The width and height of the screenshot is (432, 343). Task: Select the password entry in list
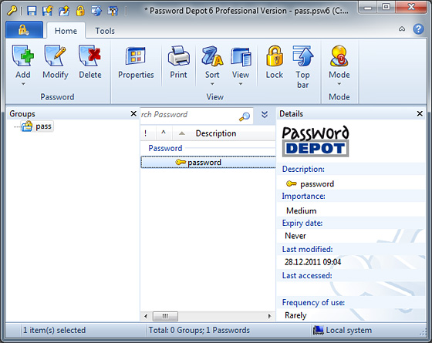(208, 163)
